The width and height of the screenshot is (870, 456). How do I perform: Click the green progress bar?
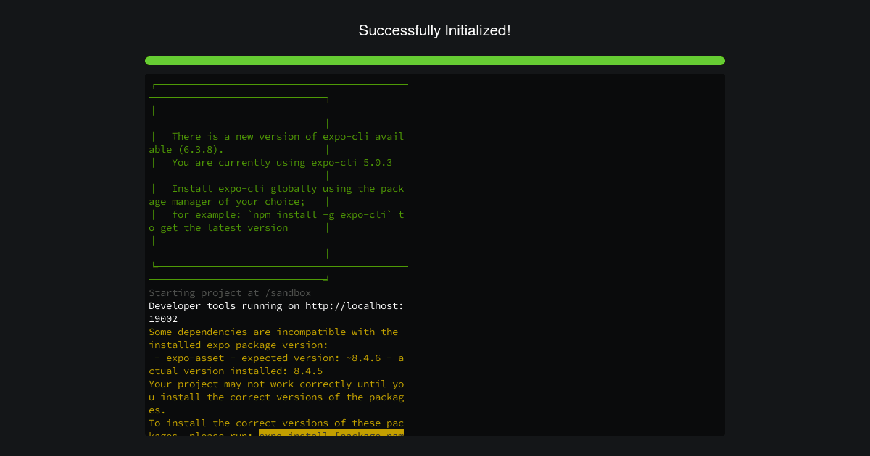pyautogui.click(x=435, y=61)
